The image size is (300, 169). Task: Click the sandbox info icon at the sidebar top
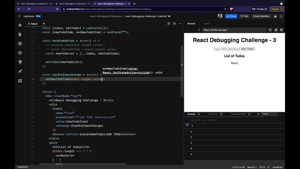coord(20,25)
